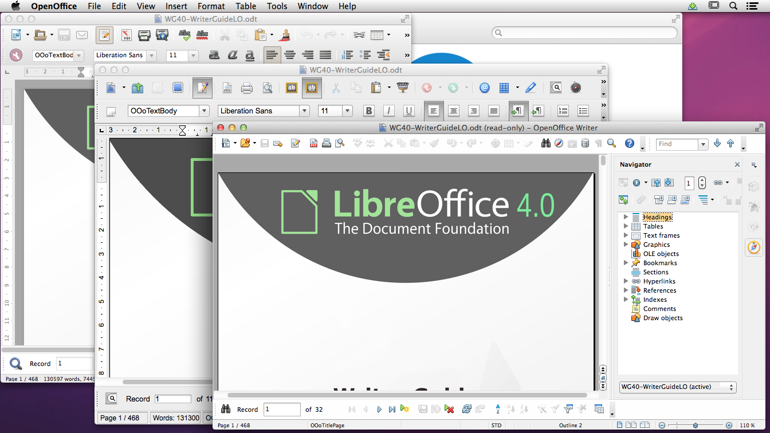Click the Export as PDF icon in front window
The image size is (770, 433).
(313, 143)
